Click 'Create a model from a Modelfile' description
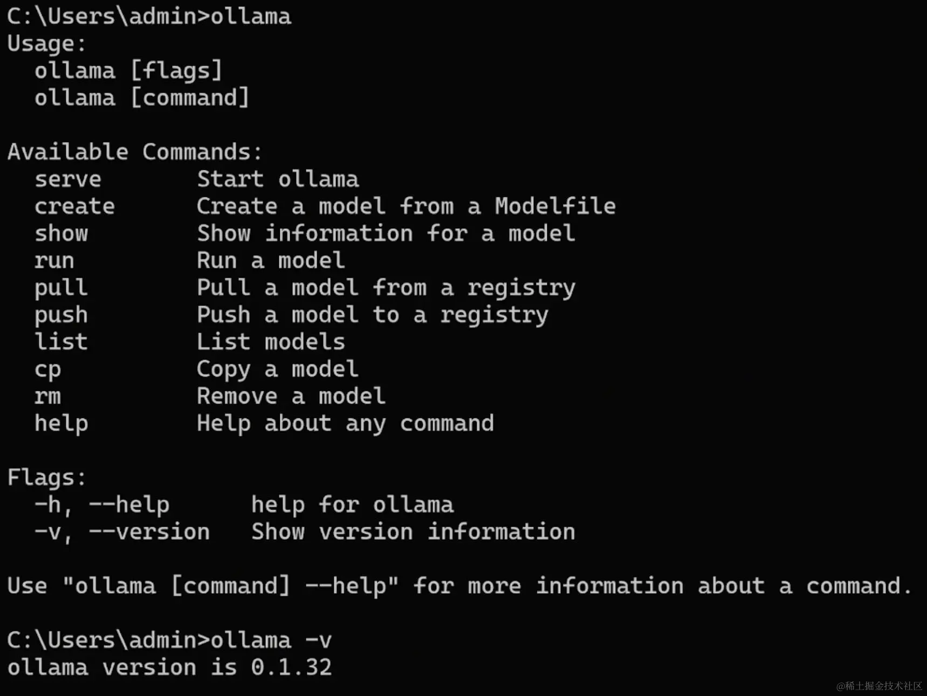This screenshot has height=696, width=927. click(406, 206)
